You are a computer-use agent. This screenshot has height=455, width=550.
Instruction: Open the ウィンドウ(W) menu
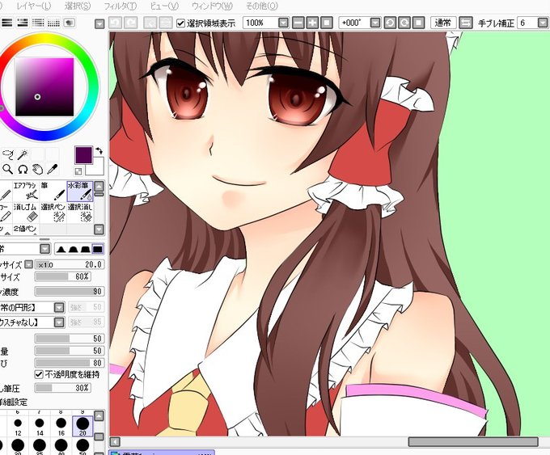(x=212, y=6)
